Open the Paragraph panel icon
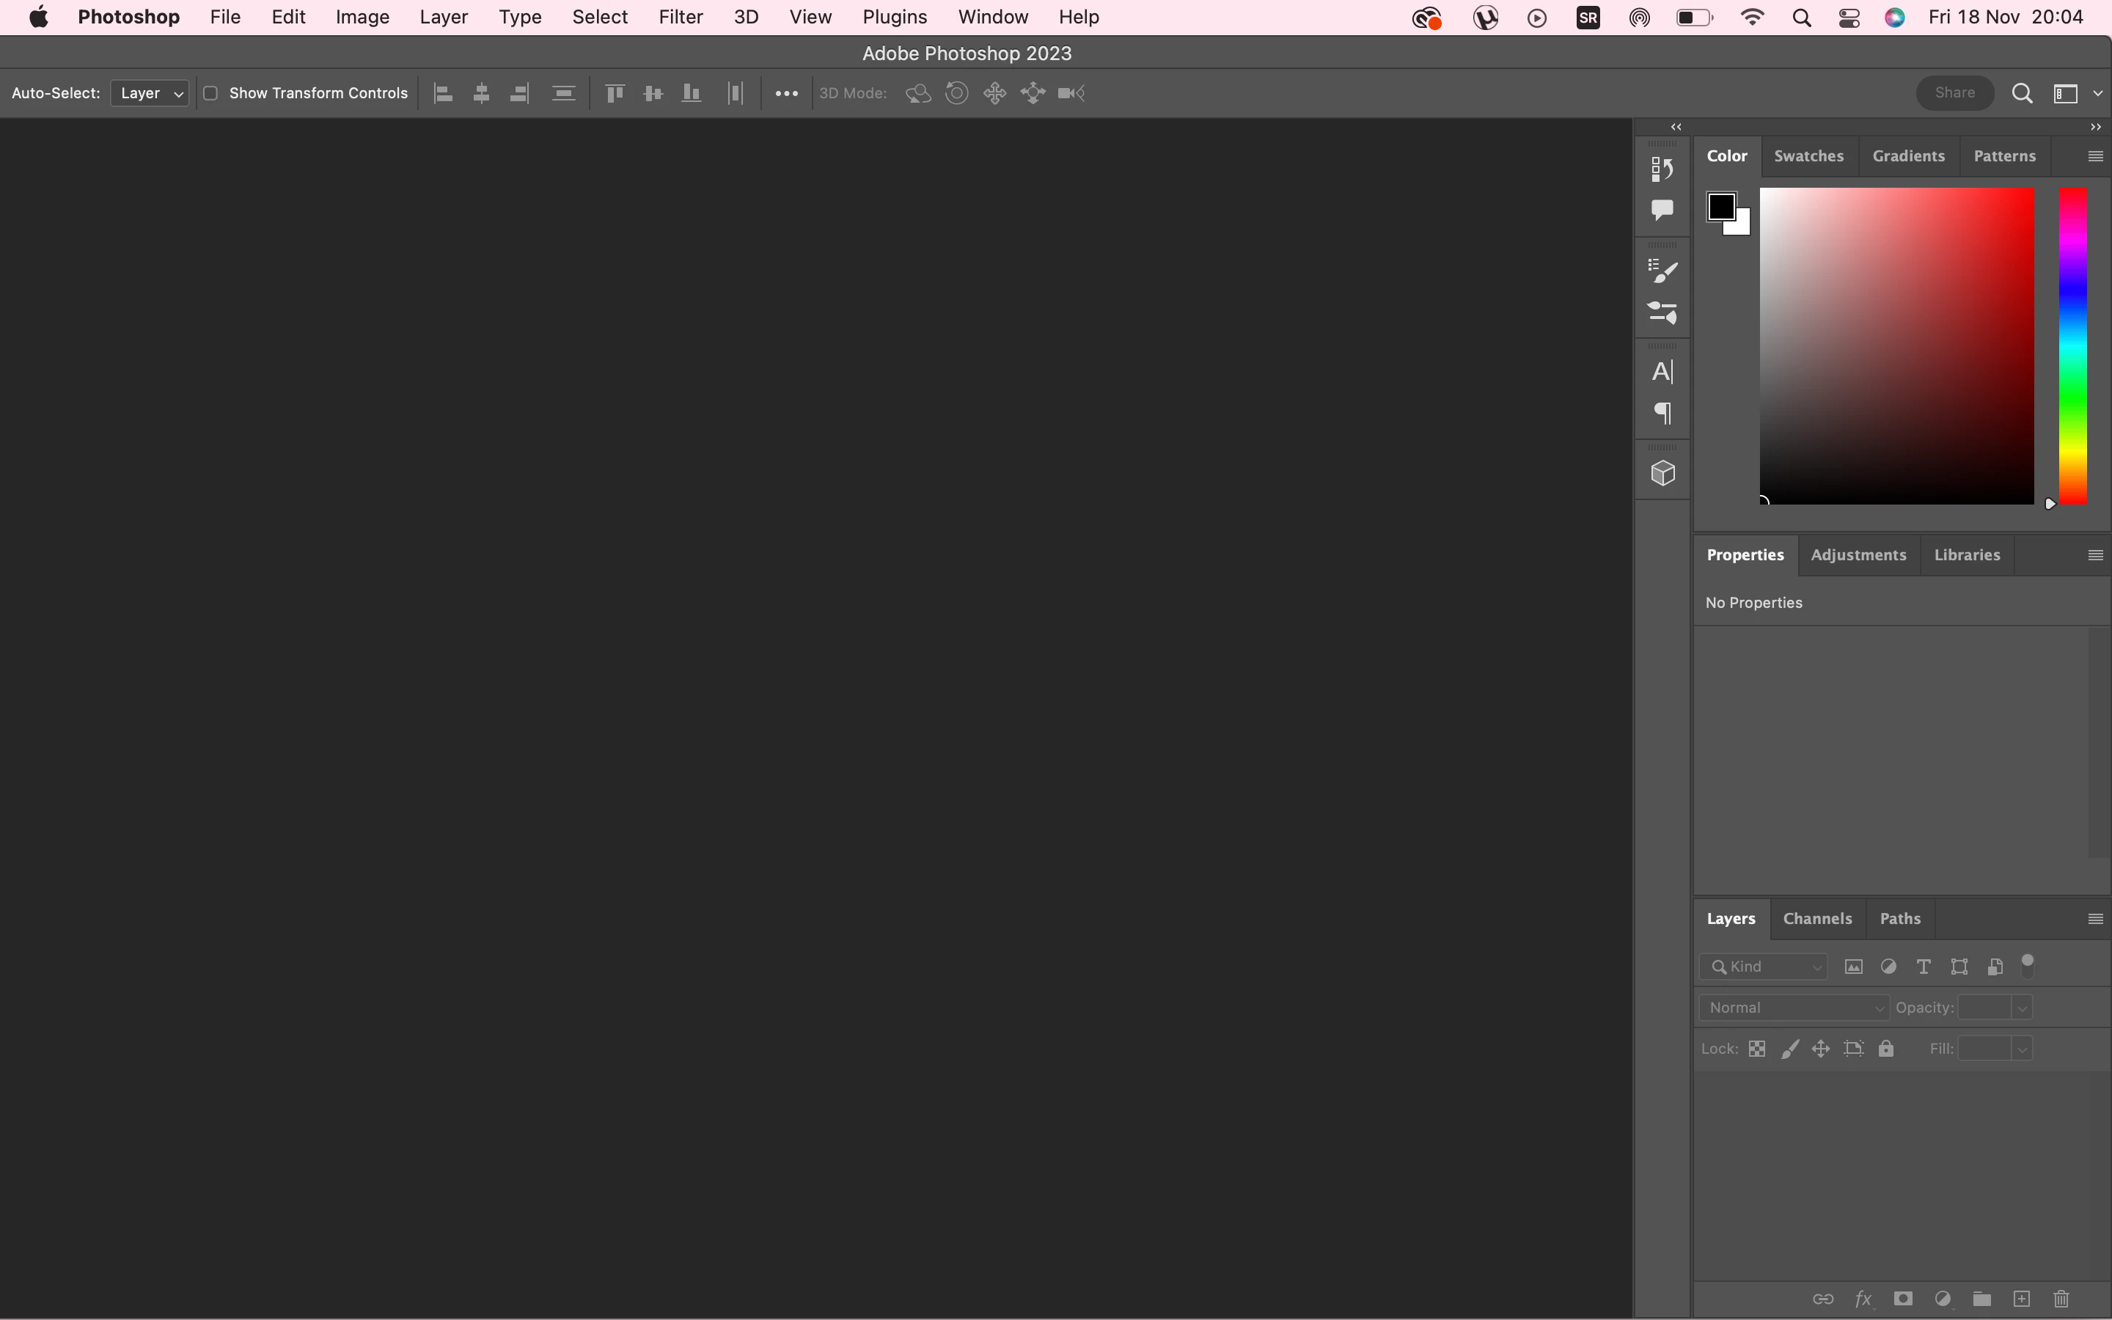Viewport: 2112px width, 1320px height. pyautogui.click(x=1662, y=413)
